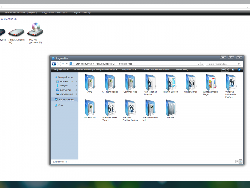Open the Windows Photo Viewer folder
Image resolution: width=250 pixels, height=188 pixels.
(x=110, y=110)
